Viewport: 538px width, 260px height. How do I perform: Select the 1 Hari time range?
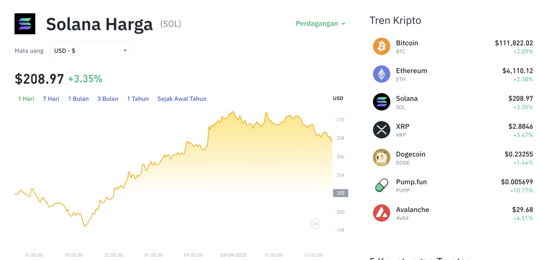26,99
